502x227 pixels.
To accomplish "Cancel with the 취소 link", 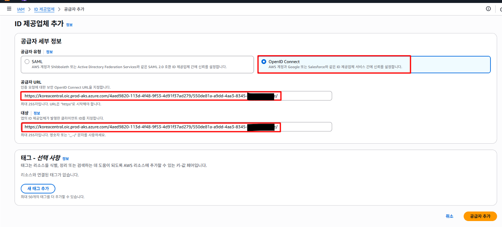I will 449,216.
